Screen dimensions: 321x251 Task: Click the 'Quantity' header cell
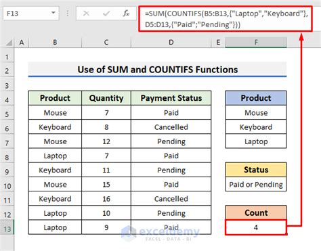pyautogui.click(x=106, y=98)
